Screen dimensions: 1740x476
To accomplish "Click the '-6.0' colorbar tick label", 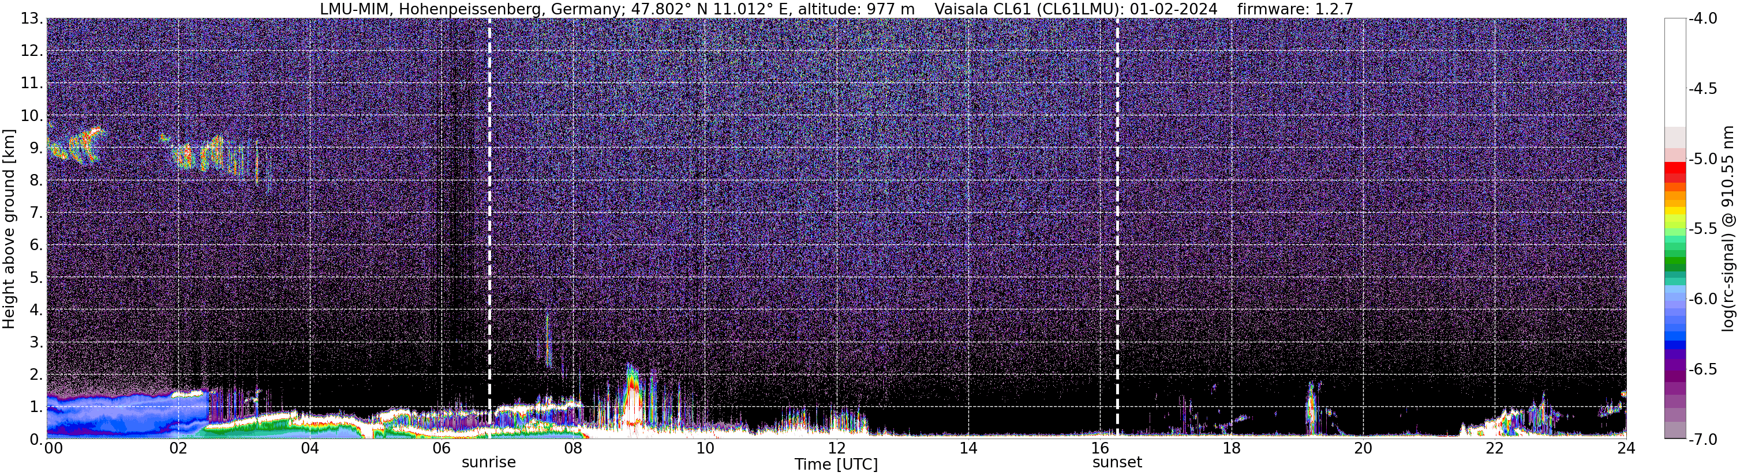I will (1703, 299).
